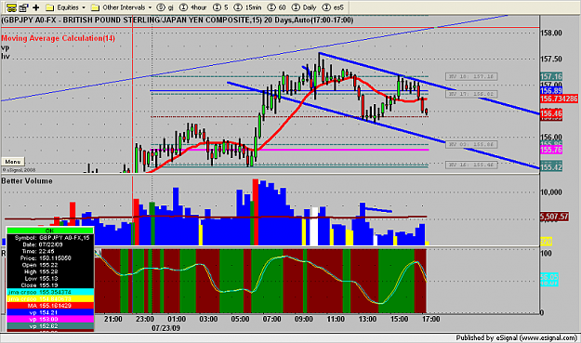Select the gj symbol shortcut

[165, 7]
